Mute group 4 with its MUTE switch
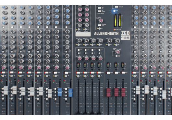This screenshot has height=120, width=172. (99, 73)
